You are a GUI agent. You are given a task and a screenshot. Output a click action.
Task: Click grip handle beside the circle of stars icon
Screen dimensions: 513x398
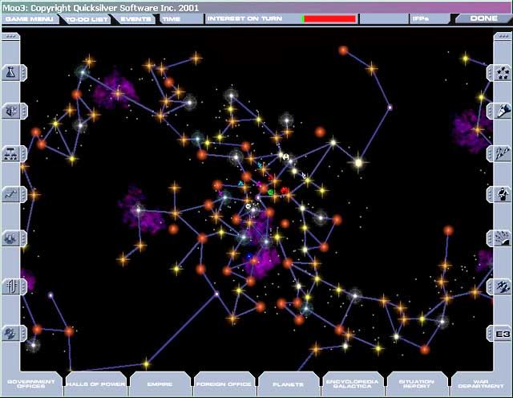490,73
